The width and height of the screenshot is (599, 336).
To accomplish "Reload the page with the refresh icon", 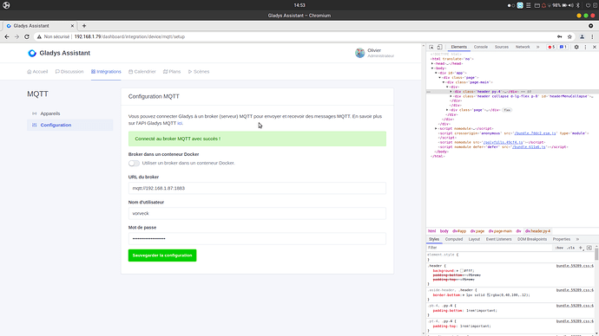I will (27, 36).
